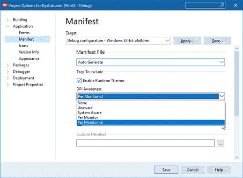Click the Cancel button

(192, 170)
